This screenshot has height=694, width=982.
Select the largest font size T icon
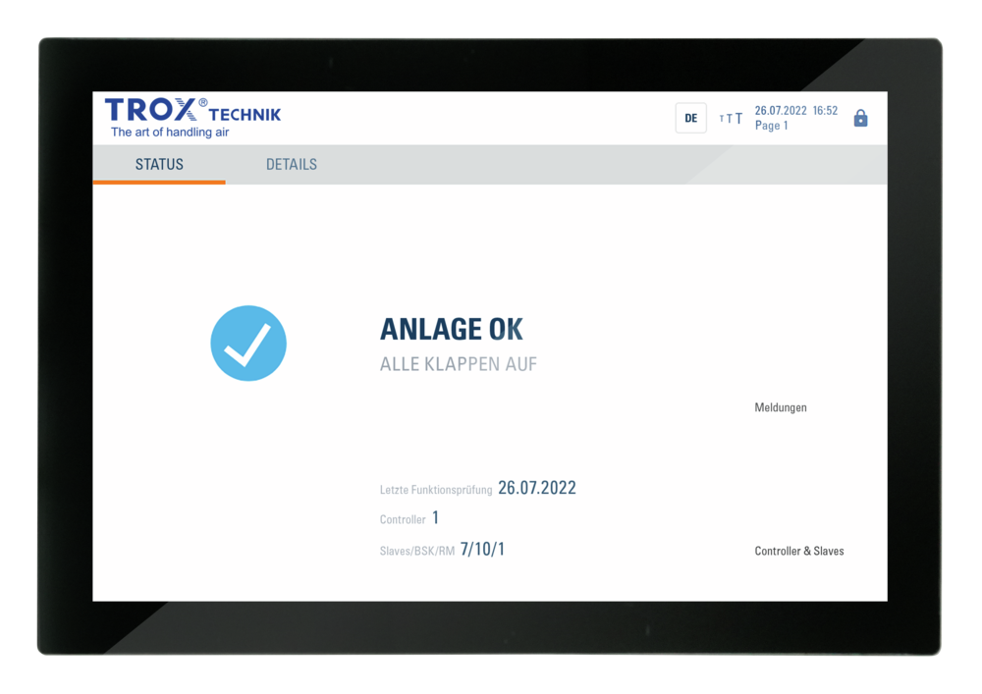pyautogui.click(x=739, y=118)
